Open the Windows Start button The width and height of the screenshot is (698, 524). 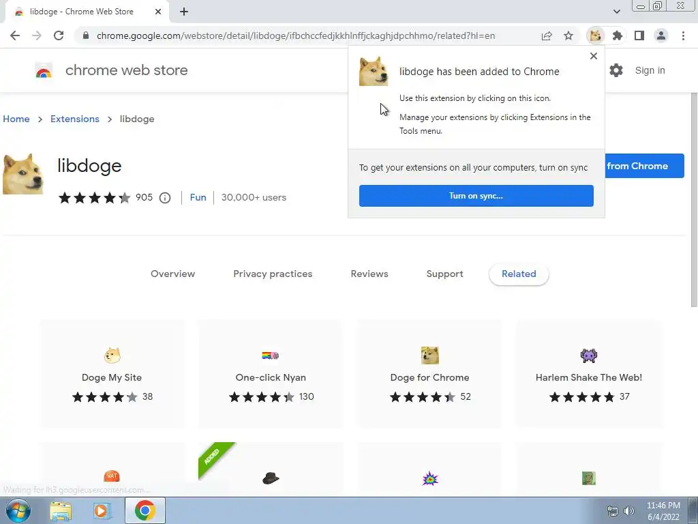[x=18, y=510]
